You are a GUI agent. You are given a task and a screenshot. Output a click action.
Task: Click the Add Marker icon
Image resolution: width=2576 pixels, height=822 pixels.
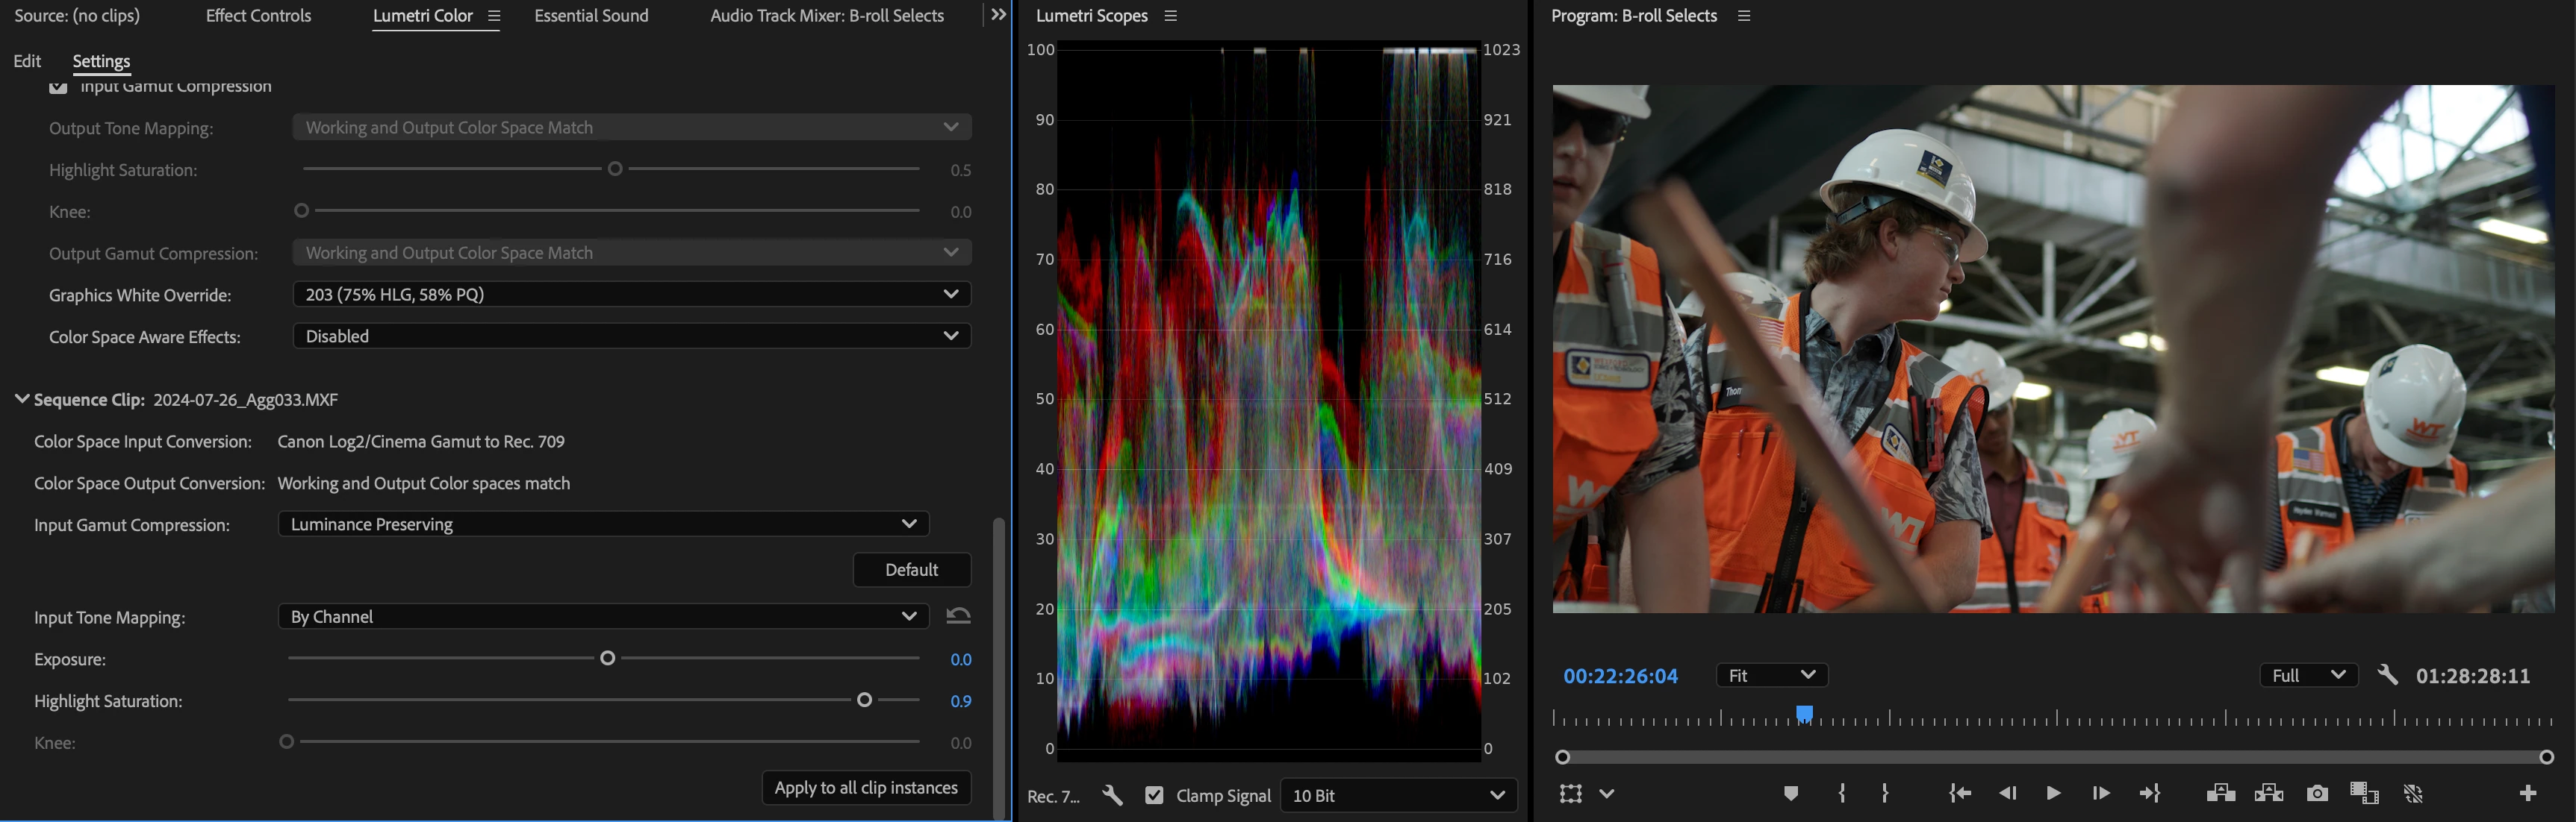pyautogui.click(x=1790, y=793)
